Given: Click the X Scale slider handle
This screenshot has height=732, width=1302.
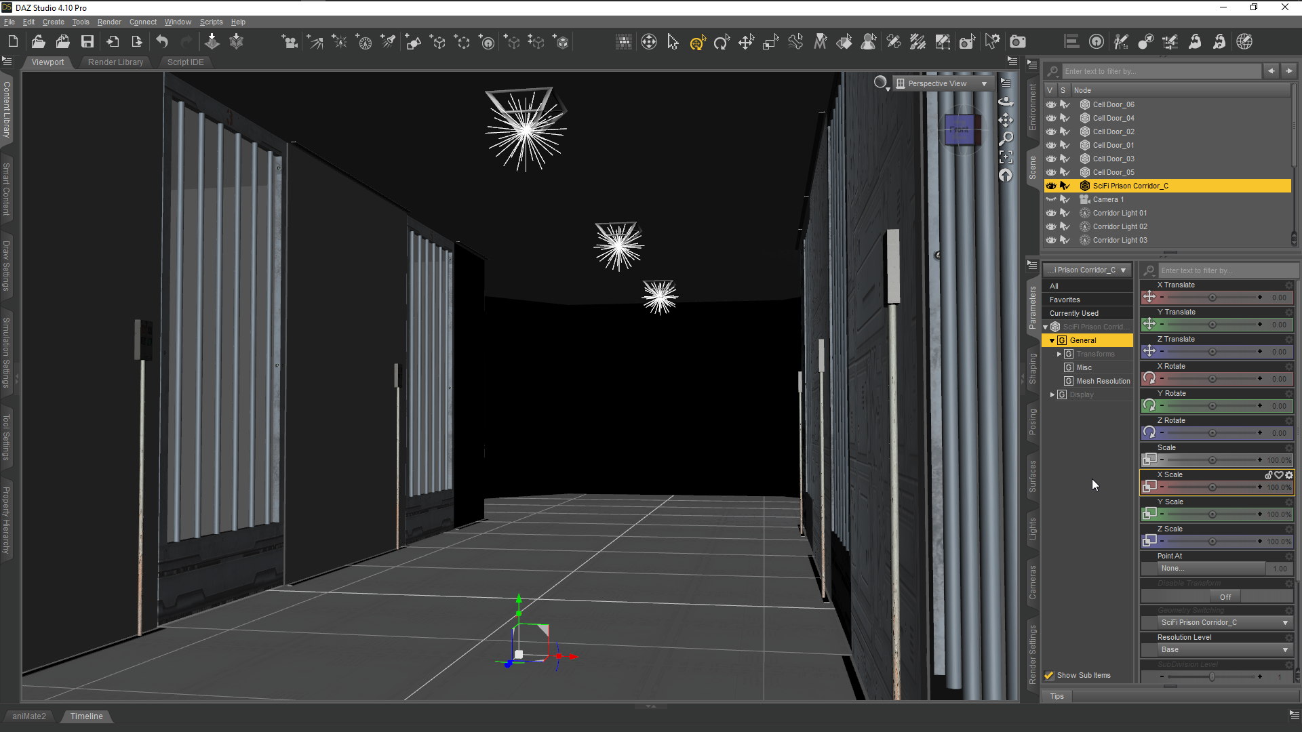Looking at the screenshot, I should pyautogui.click(x=1212, y=487).
